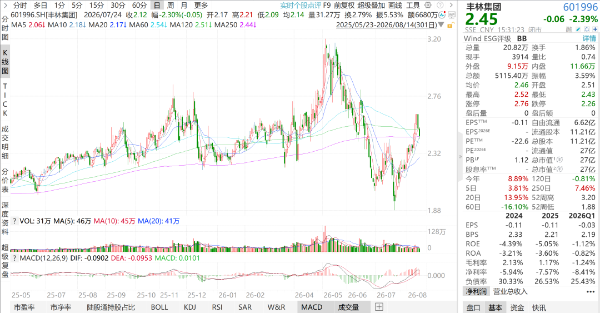
Task: Open the 工具 tools menu
Action: [413, 6]
